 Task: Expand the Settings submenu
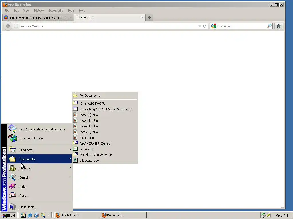point(39,168)
